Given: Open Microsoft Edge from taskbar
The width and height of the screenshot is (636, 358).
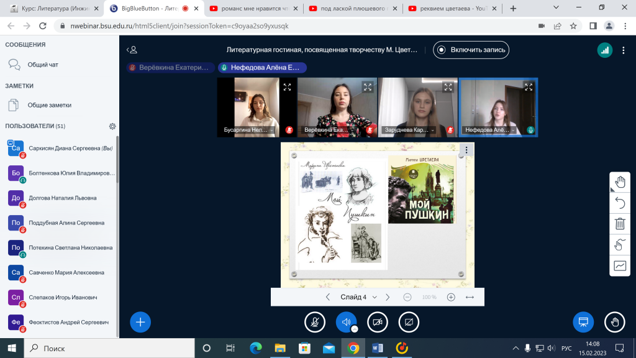Looking at the screenshot, I should point(255,348).
